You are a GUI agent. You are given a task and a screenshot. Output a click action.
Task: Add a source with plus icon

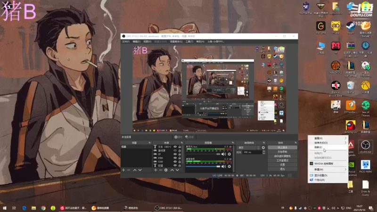(156, 170)
